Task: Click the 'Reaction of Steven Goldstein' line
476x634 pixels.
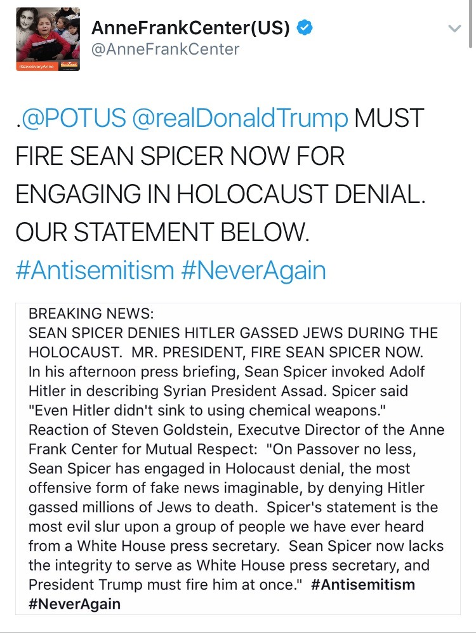Action: point(236,430)
